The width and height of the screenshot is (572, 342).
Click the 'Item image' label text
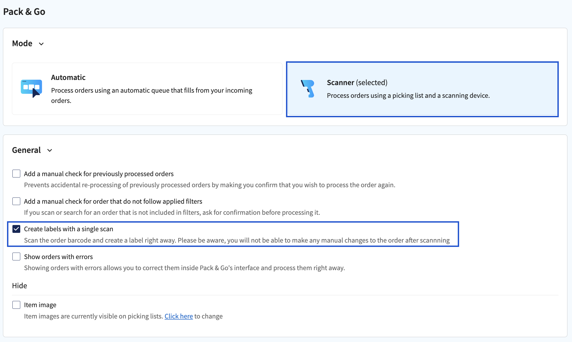click(x=40, y=305)
